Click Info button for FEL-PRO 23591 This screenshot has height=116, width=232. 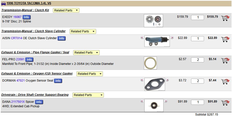29,60
